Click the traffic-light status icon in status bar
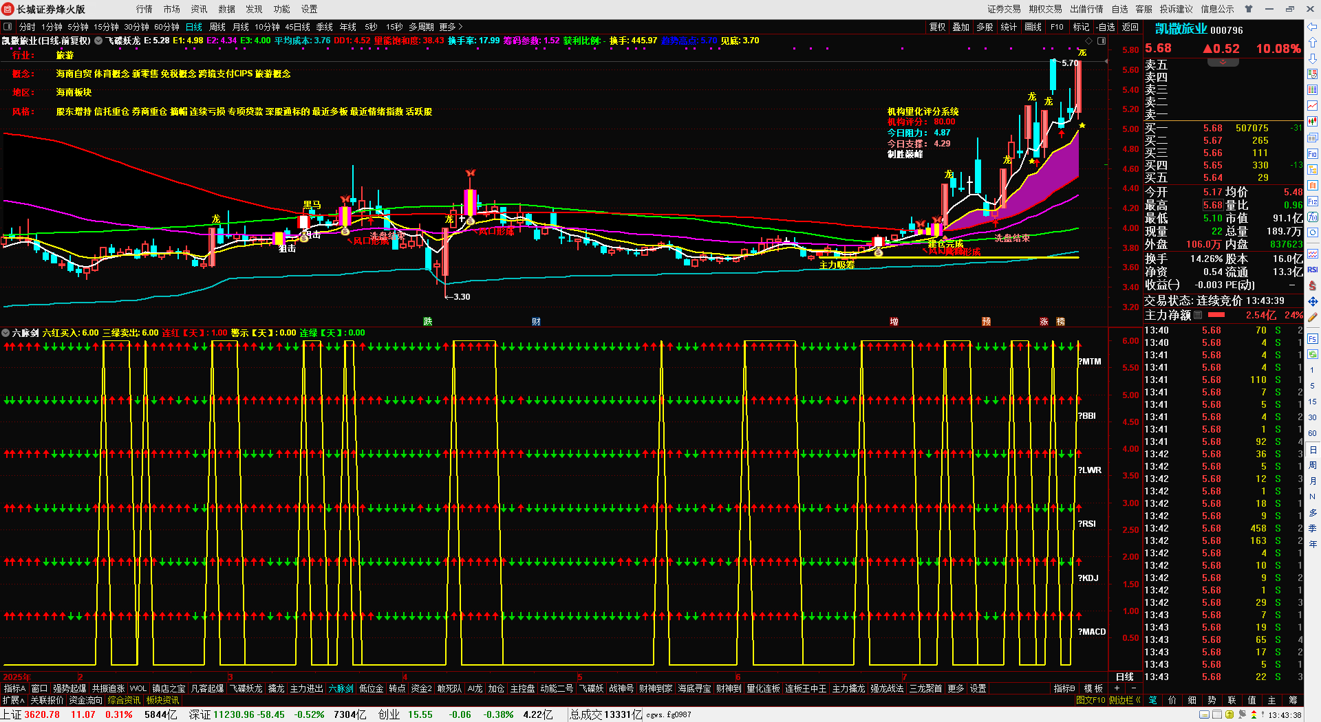This screenshot has height=722, width=1321. [x=1254, y=715]
